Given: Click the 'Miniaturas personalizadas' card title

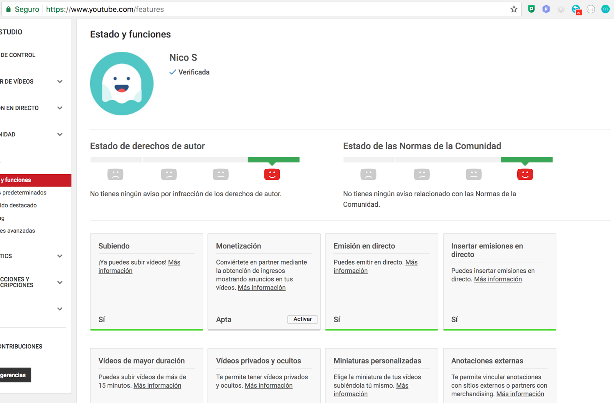Looking at the screenshot, I should (x=378, y=361).
